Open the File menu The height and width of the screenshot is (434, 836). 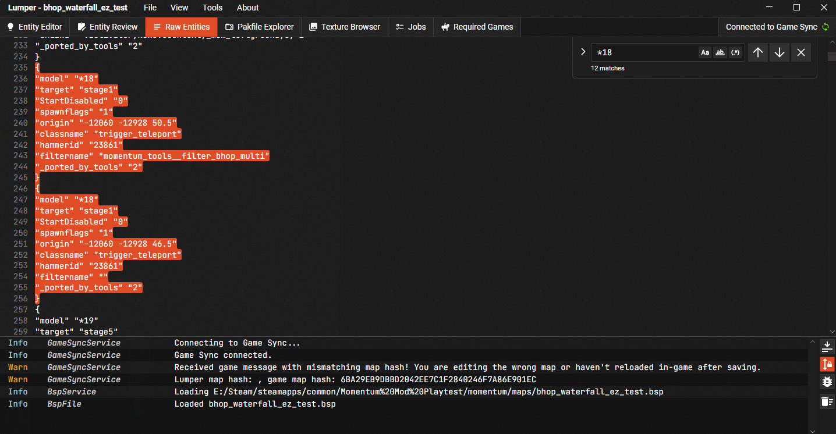coord(150,8)
